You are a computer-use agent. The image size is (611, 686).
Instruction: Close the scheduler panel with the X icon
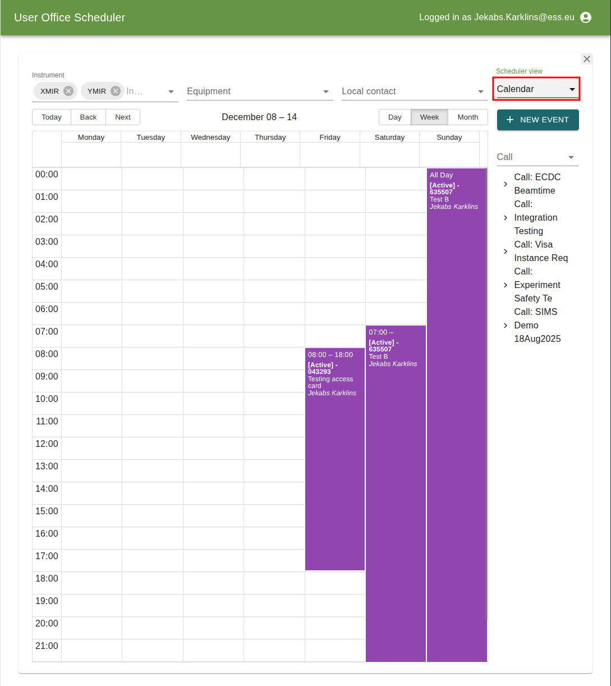click(x=586, y=58)
